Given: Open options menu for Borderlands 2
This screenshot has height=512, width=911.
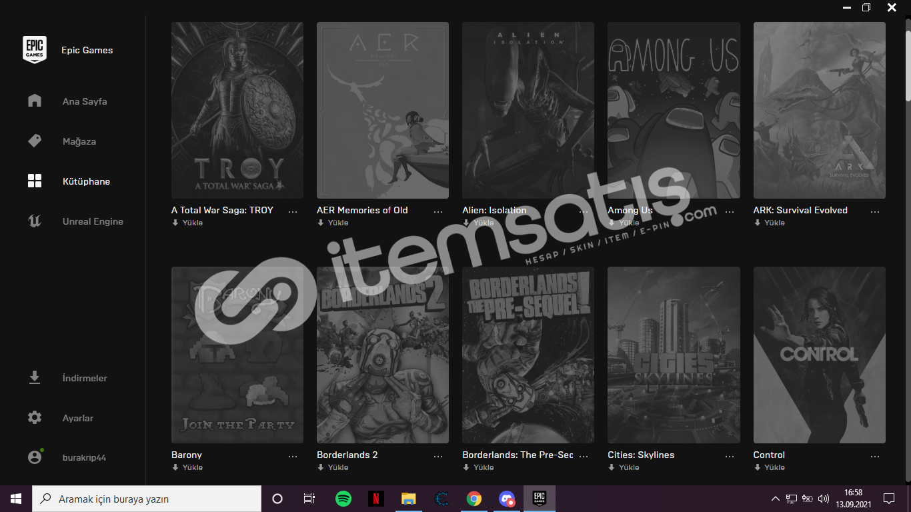Looking at the screenshot, I should pos(438,455).
